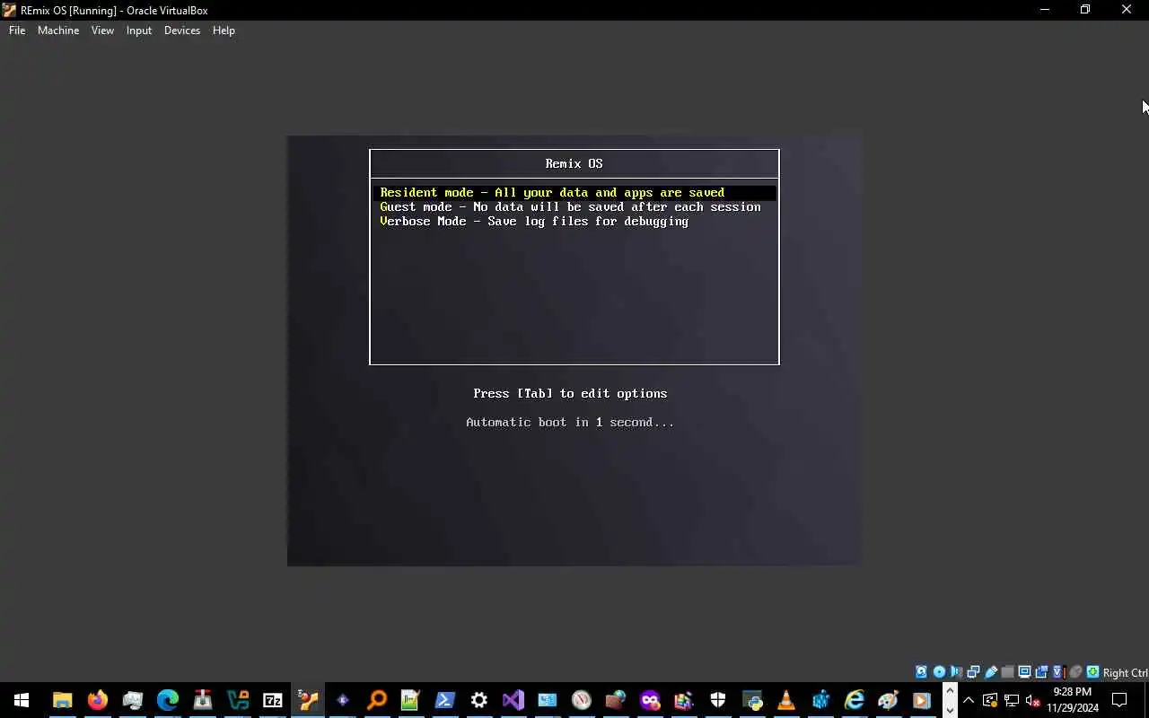
Task: Click the Right Ctrl host key label
Action: click(x=1125, y=673)
